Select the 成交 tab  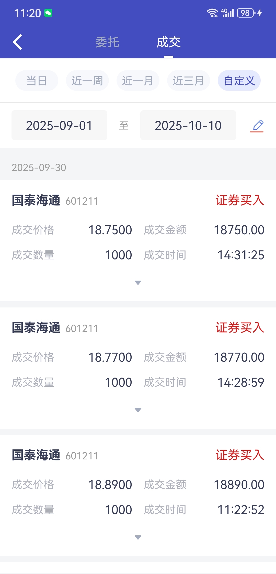(169, 42)
